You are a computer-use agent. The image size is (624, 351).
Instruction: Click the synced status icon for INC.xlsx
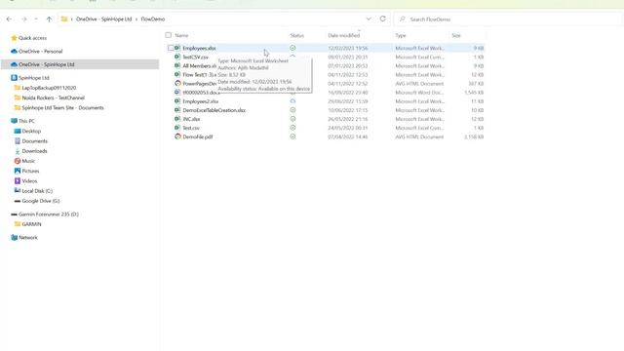(x=292, y=119)
